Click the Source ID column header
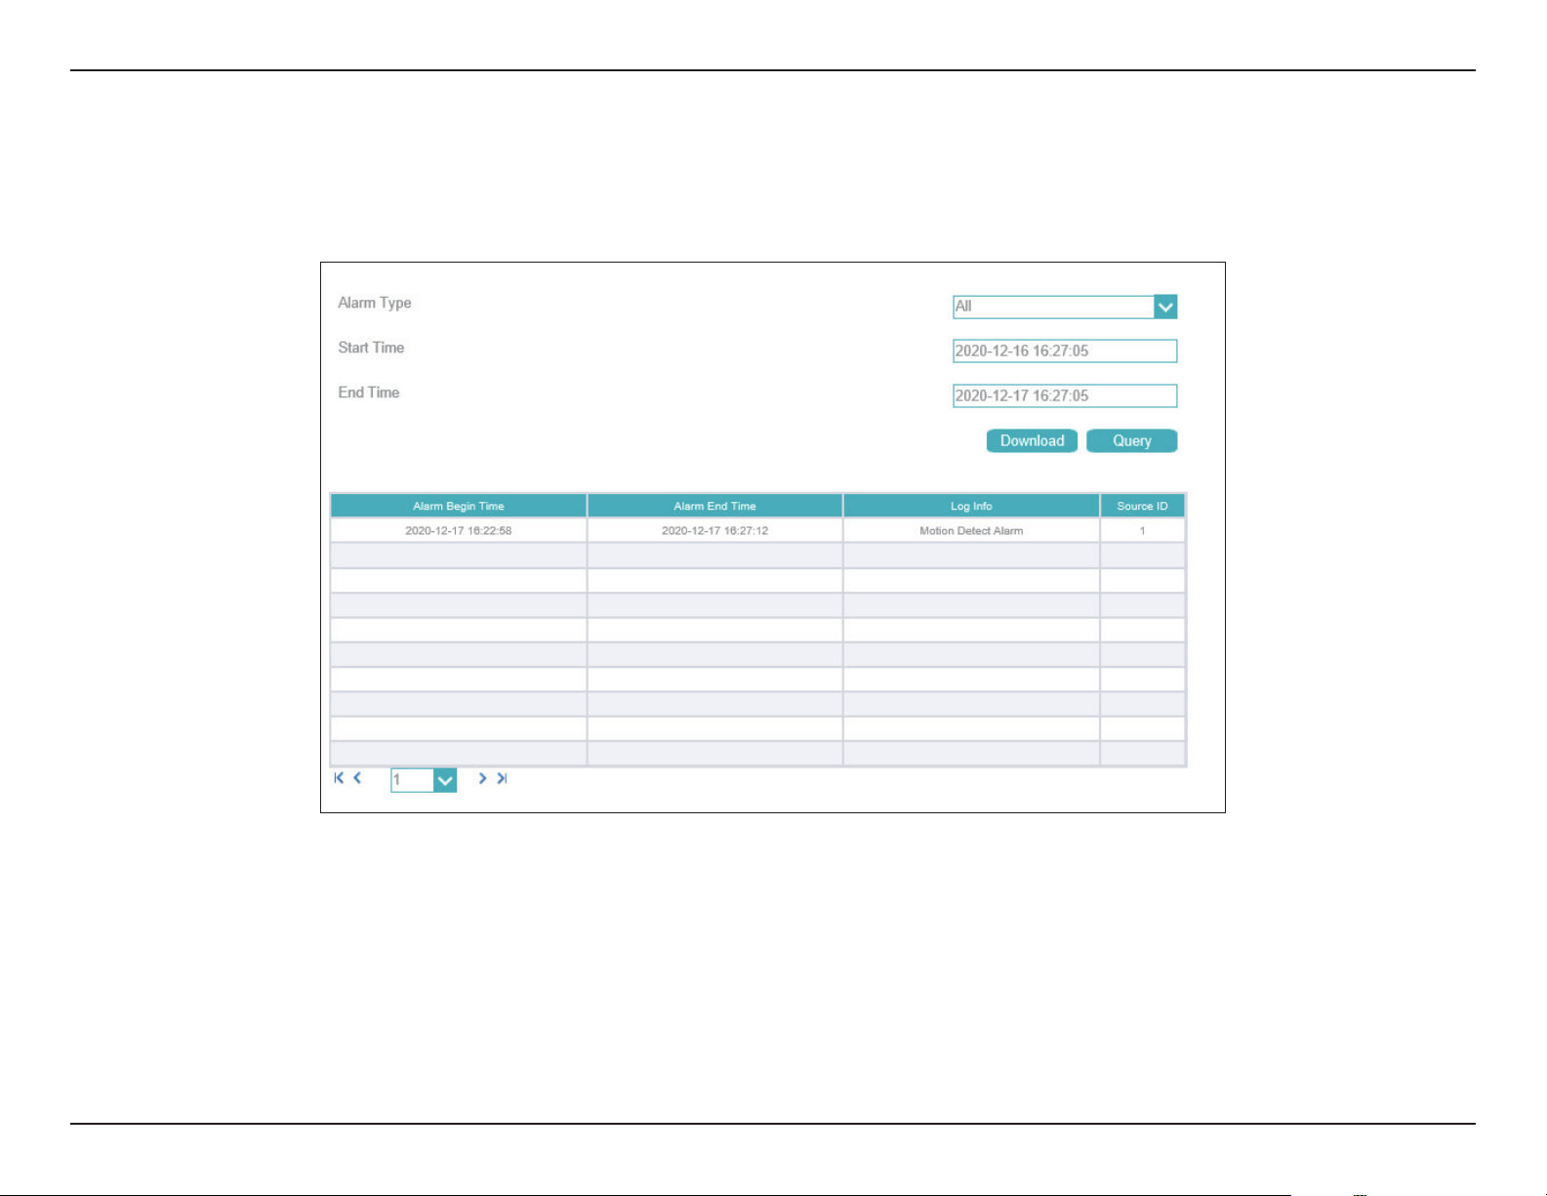 1142,506
